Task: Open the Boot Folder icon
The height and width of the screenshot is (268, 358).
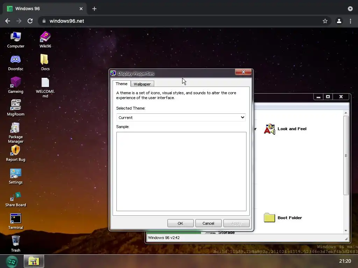Action: coord(270,218)
